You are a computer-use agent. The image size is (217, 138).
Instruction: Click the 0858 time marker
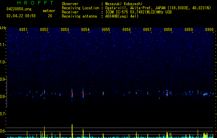click(168, 29)
